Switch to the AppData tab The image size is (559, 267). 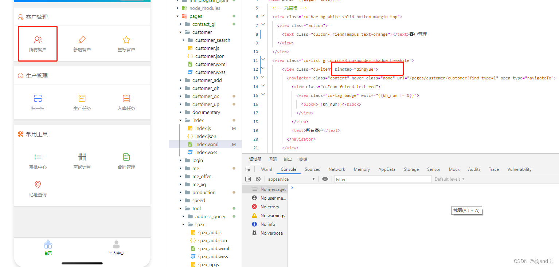387,169
